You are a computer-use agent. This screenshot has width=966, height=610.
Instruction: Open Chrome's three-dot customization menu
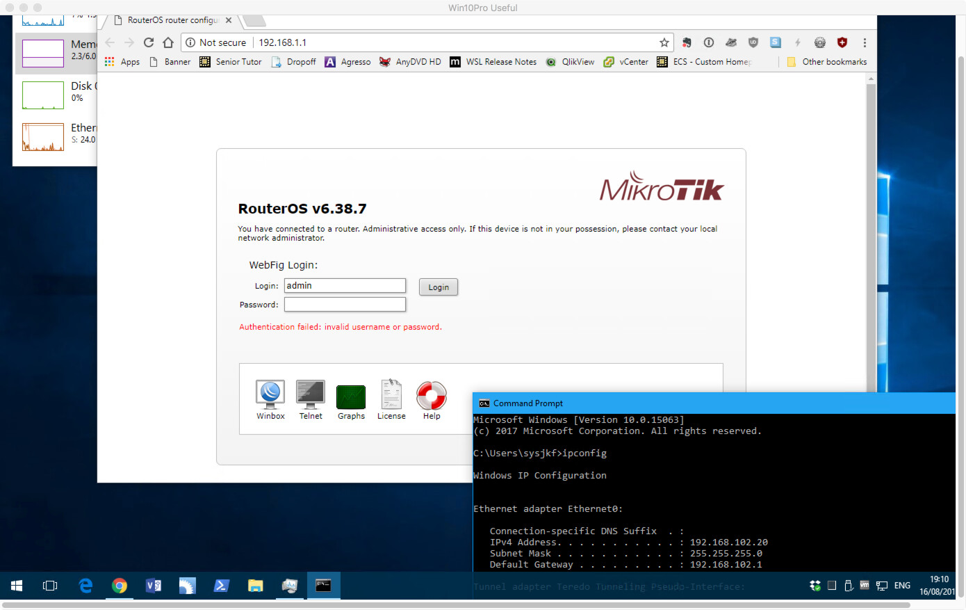point(864,42)
